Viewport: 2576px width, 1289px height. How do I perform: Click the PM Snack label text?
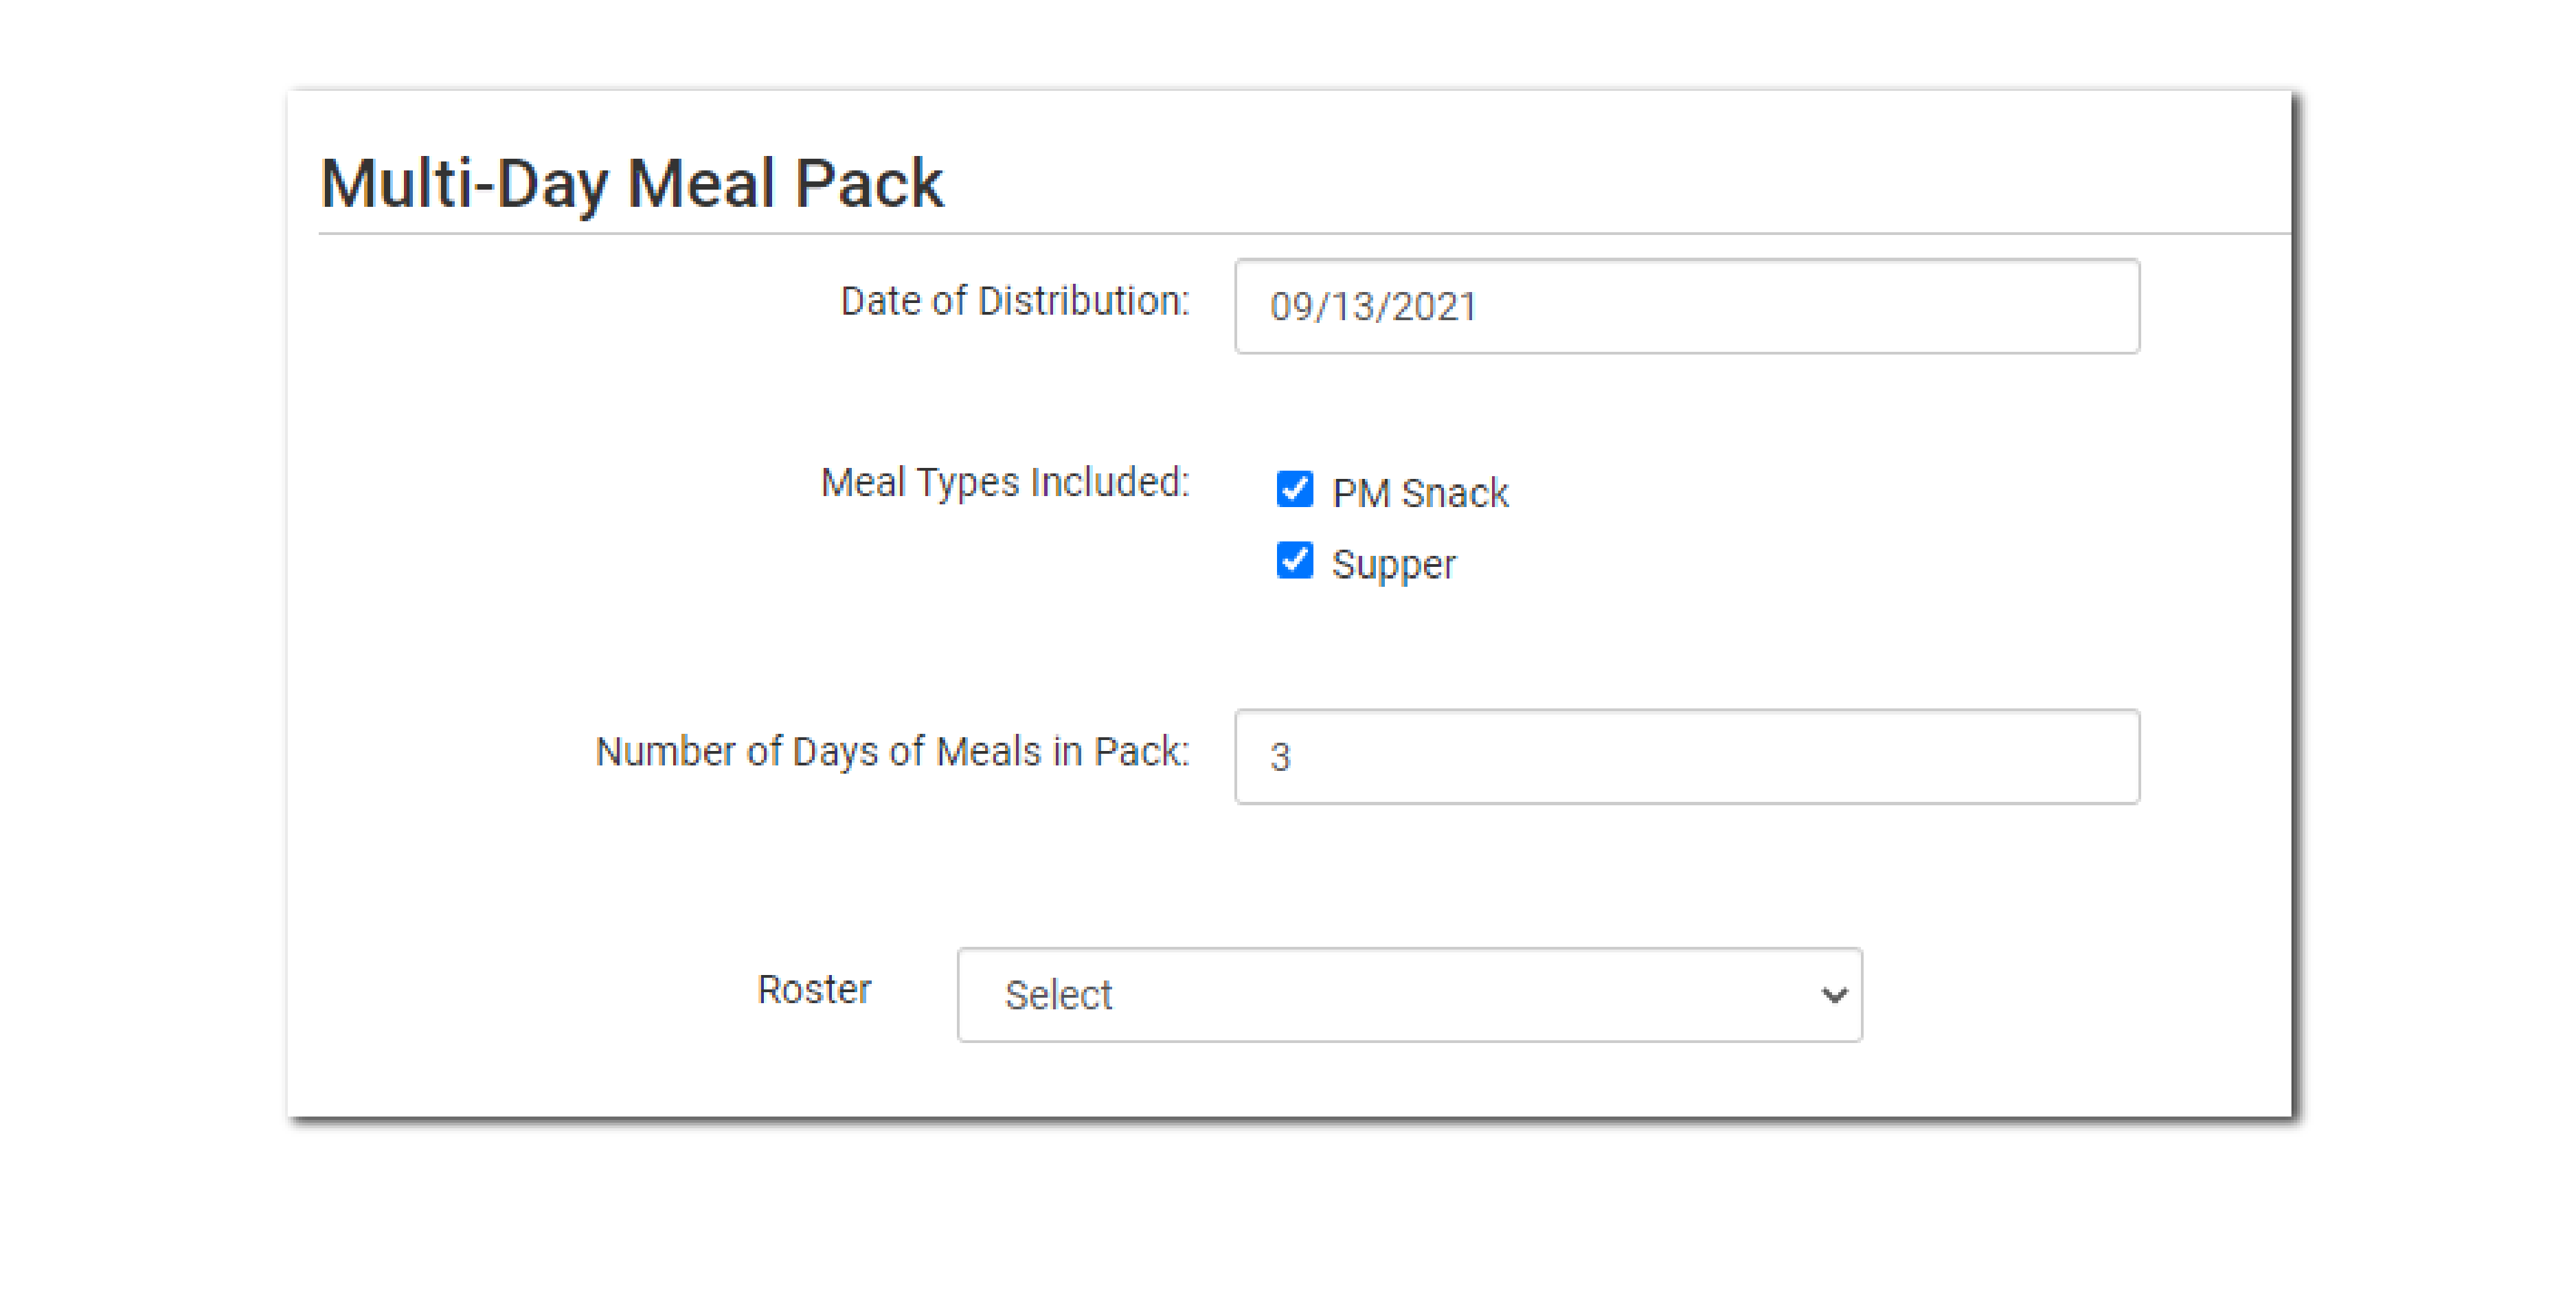pos(1420,493)
